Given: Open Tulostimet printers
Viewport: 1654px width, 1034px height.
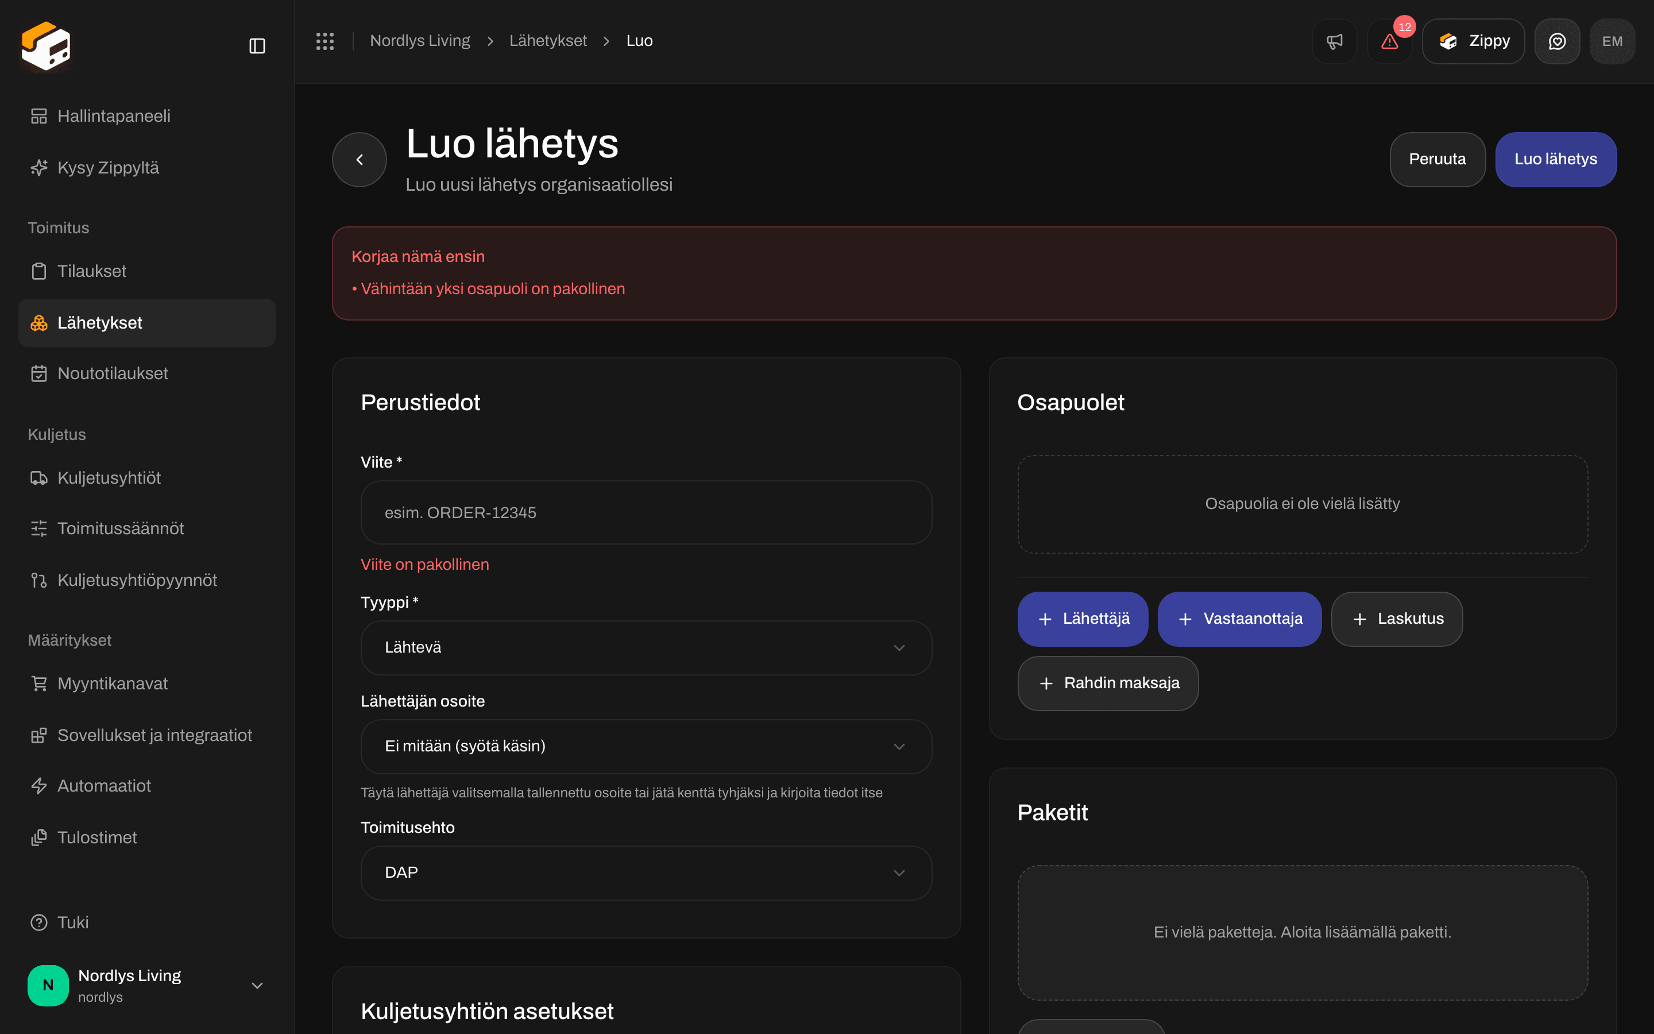Looking at the screenshot, I should [x=147, y=838].
